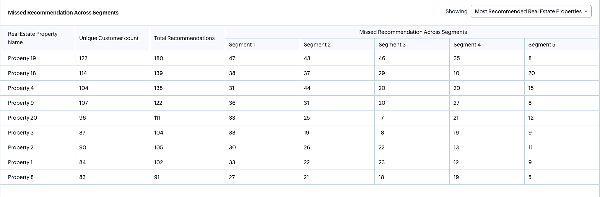The width and height of the screenshot is (600, 197).
Task: Choose Property 3 in the table
Action: (21, 133)
